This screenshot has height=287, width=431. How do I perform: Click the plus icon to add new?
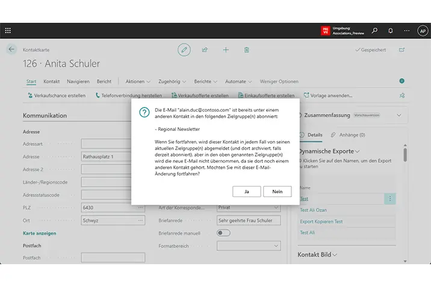pyautogui.click(x=226, y=50)
